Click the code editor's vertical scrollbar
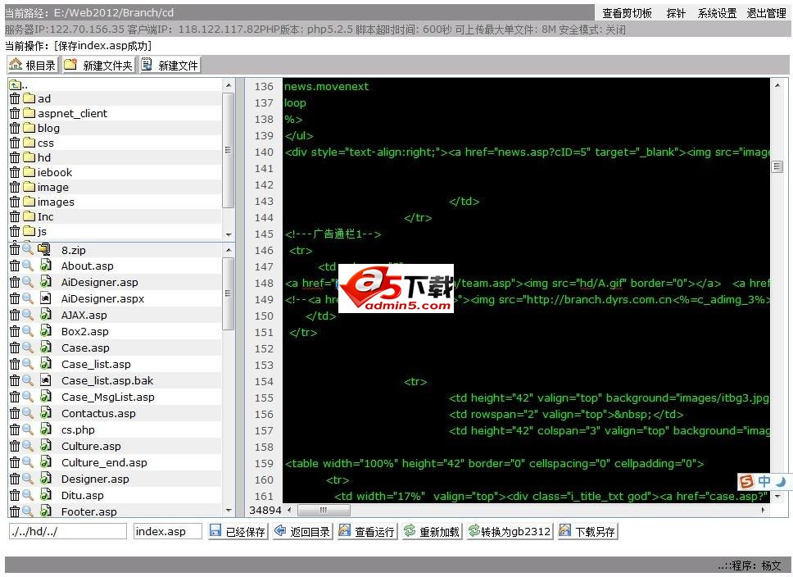Screen dimensions: 793x577 pos(776,168)
